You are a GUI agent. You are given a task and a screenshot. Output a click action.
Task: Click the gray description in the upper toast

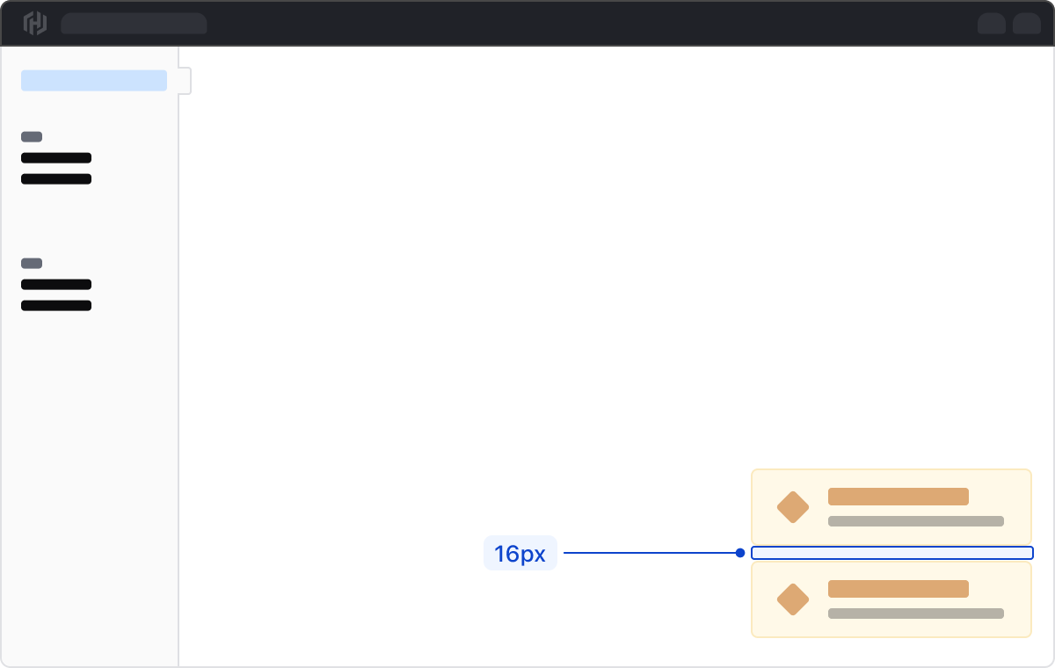click(915, 521)
